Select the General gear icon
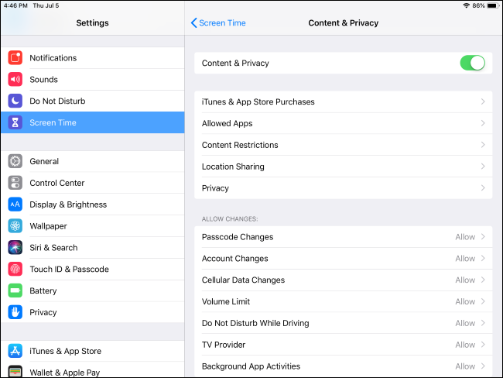503x378 pixels. click(15, 162)
